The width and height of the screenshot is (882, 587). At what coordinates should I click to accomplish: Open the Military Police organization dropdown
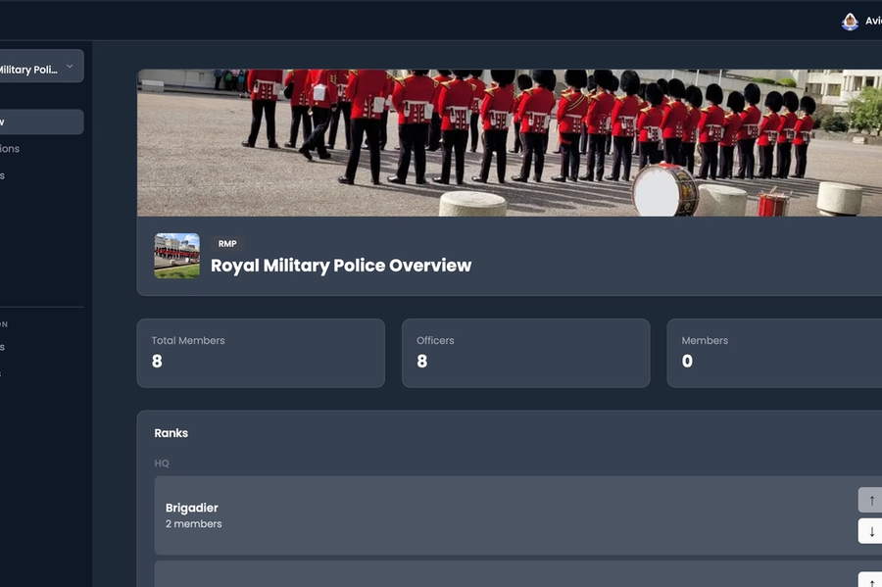pos(39,67)
